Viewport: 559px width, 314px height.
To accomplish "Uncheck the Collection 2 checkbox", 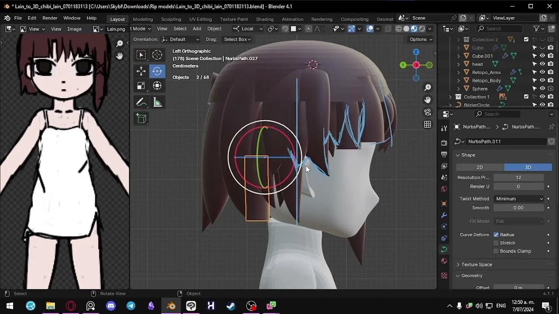I will (x=526, y=39).
